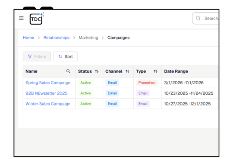Image resolution: width=233 pixels, height=166 pixels.
Task: Select the Marketing breadcrumb
Action: (x=88, y=38)
